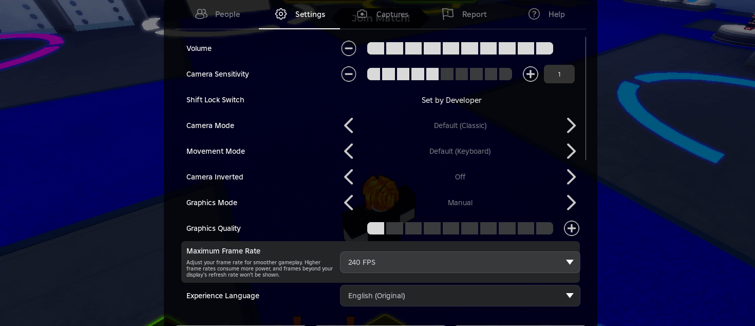The width and height of the screenshot is (755, 326).
Task: Select the Captures camera icon
Action: (x=362, y=14)
